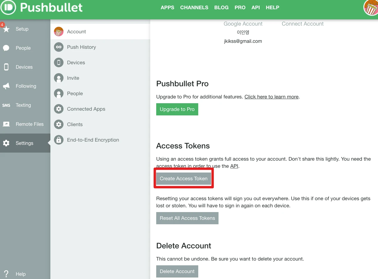The image size is (378, 279).
Task: Click the Delete Account heading
Action: (184, 246)
